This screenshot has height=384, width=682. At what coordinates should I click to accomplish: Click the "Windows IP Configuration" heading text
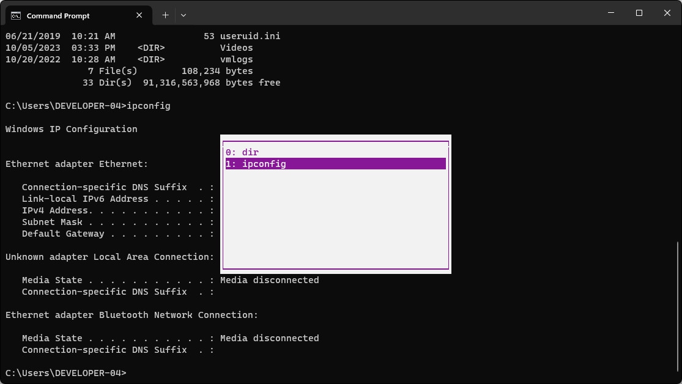pyautogui.click(x=71, y=129)
